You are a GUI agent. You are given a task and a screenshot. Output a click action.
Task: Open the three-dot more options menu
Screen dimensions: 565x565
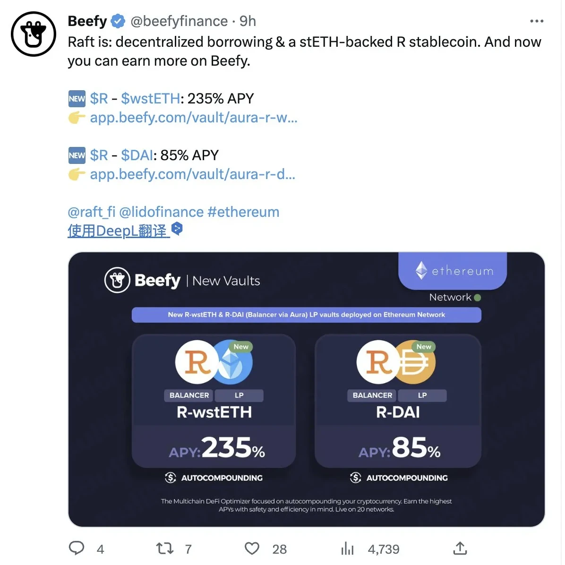click(x=537, y=21)
